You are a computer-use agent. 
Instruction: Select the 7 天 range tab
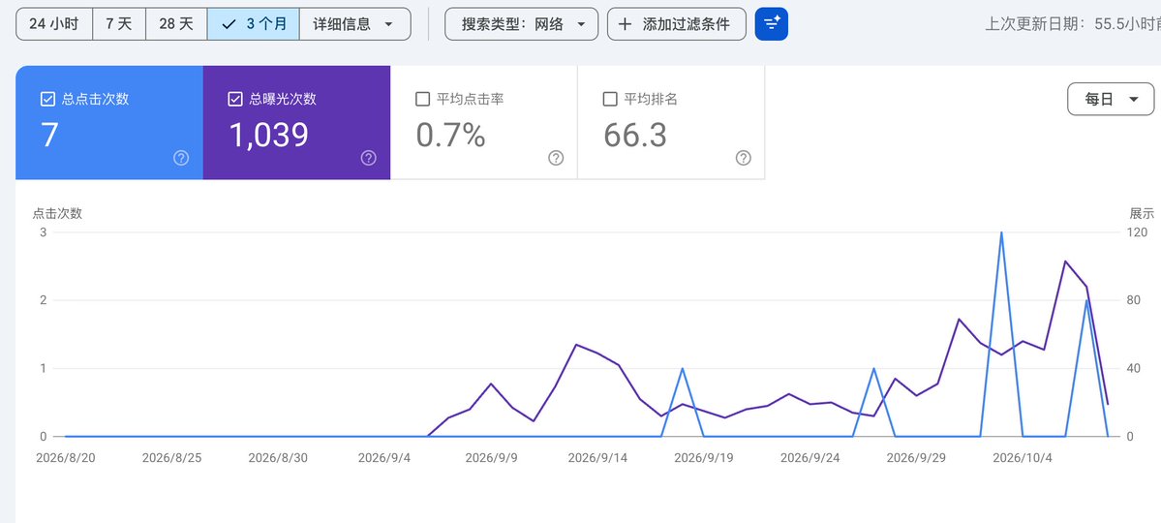point(118,23)
